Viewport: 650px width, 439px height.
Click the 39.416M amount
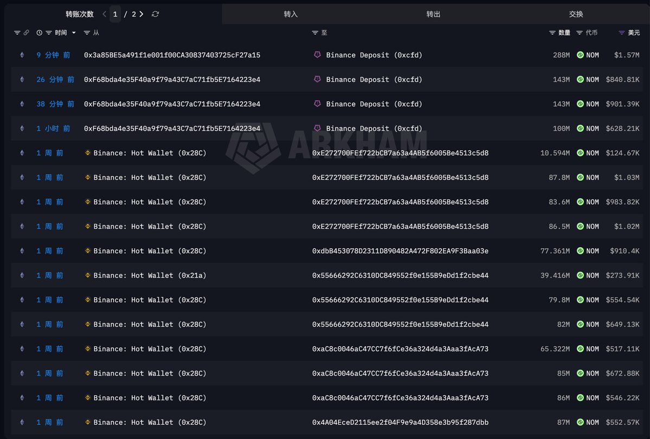point(555,275)
